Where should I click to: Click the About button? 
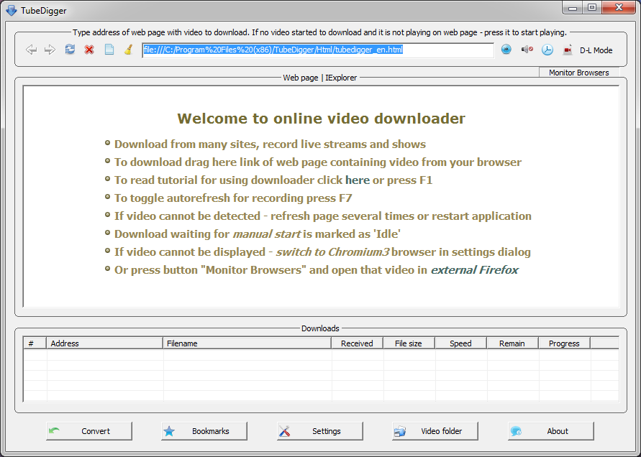pyautogui.click(x=550, y=431)
